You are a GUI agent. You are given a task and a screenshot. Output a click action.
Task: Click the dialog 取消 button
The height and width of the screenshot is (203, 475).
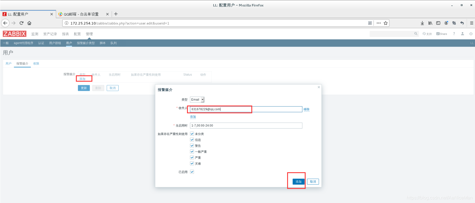(x=313, y=182)
